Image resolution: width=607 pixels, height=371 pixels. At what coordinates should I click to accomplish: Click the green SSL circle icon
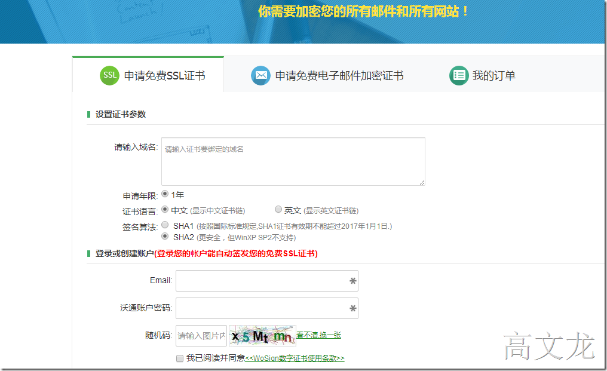(x=109, y=75)
